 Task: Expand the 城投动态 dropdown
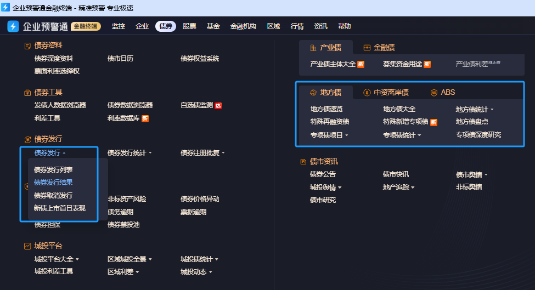[196, 272]
